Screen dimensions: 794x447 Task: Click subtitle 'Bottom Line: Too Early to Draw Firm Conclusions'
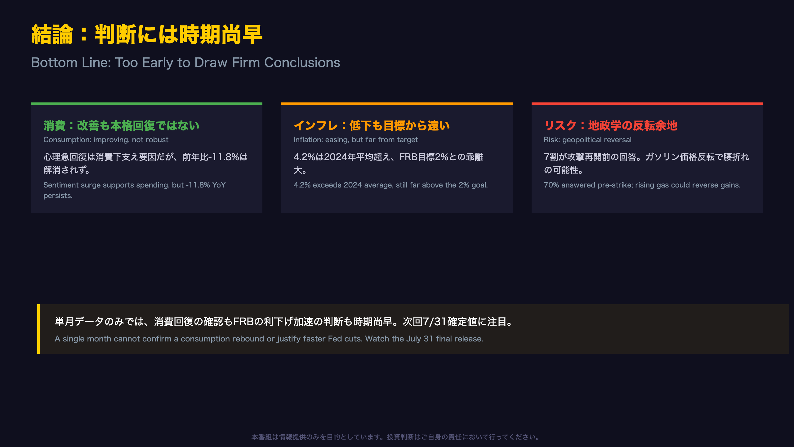(185, 62)
